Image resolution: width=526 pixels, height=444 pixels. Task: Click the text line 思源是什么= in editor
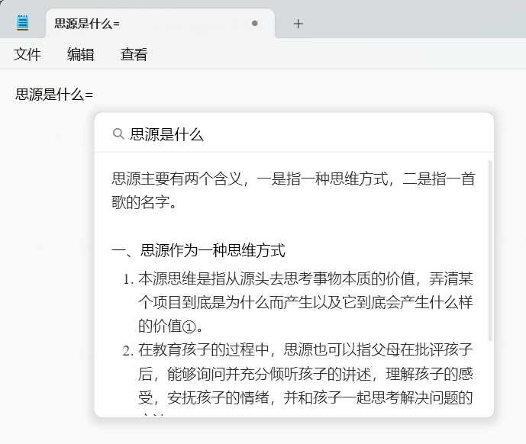click(x=54, y=95)
